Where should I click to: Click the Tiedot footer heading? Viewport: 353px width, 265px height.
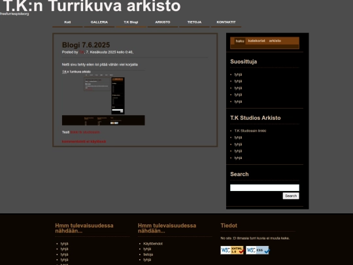pos(229,226)
